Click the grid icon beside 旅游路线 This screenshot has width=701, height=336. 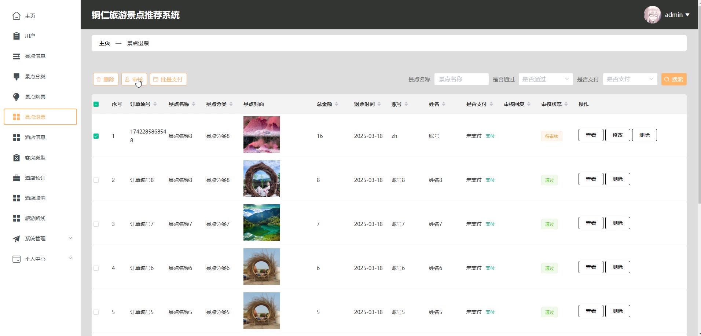pyautogui.click(x=16, y=218)
